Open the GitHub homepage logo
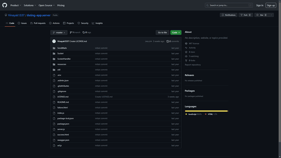The image size is (281, 158). 5,5
